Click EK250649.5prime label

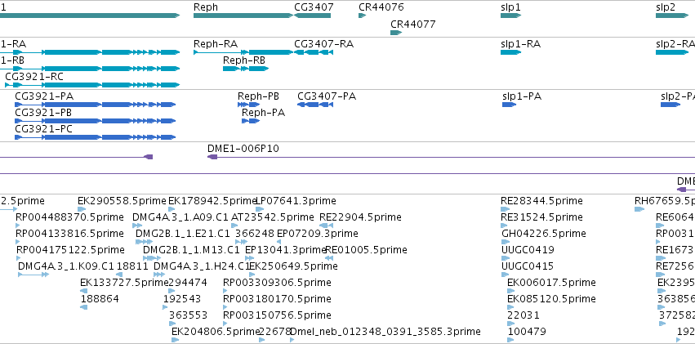click(x=293, y=266)
